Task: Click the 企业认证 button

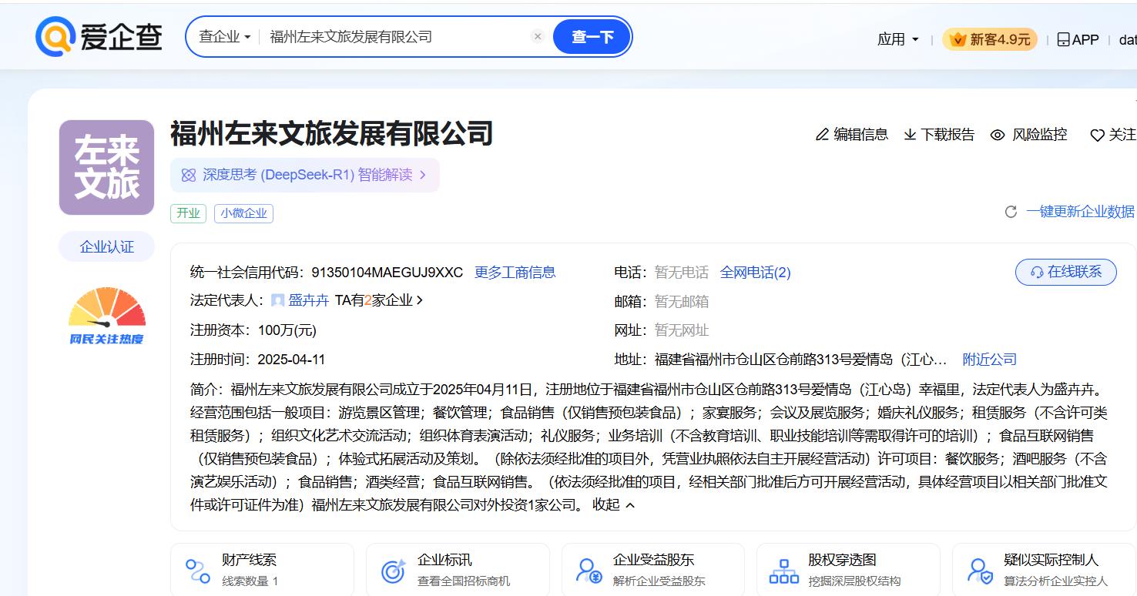Action: (106, 246)
